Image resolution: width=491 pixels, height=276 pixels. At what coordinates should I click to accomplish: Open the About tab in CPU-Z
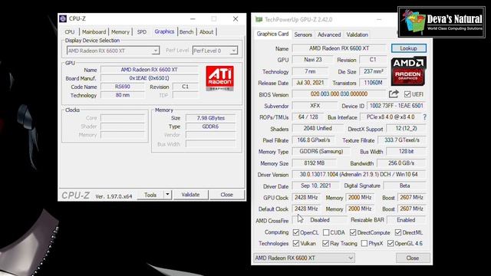pyautogui.click(x=206, y=32)
